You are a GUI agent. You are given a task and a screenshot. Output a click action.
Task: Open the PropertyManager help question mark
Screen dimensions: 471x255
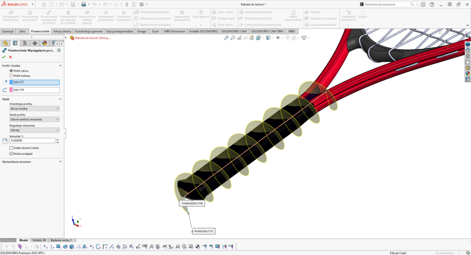59,50
